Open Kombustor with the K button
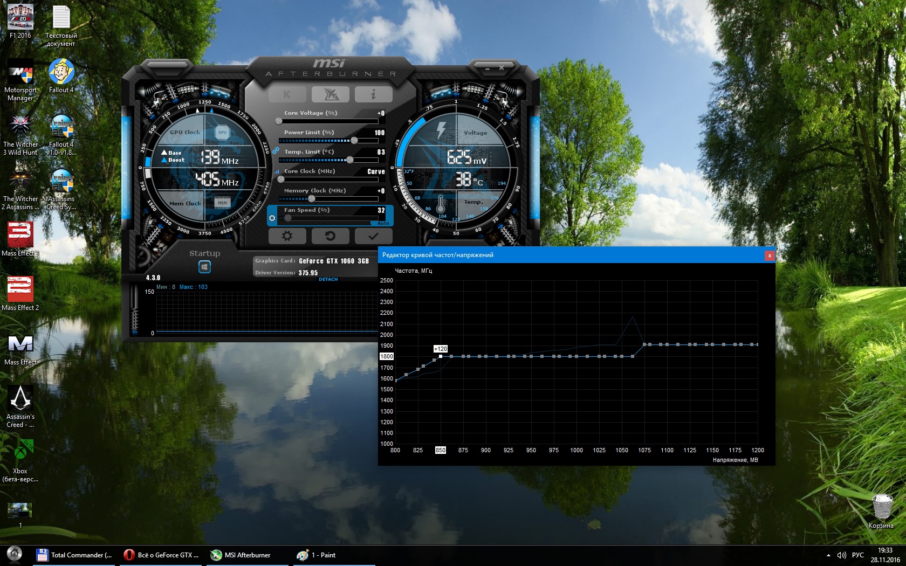 point(287,94)
